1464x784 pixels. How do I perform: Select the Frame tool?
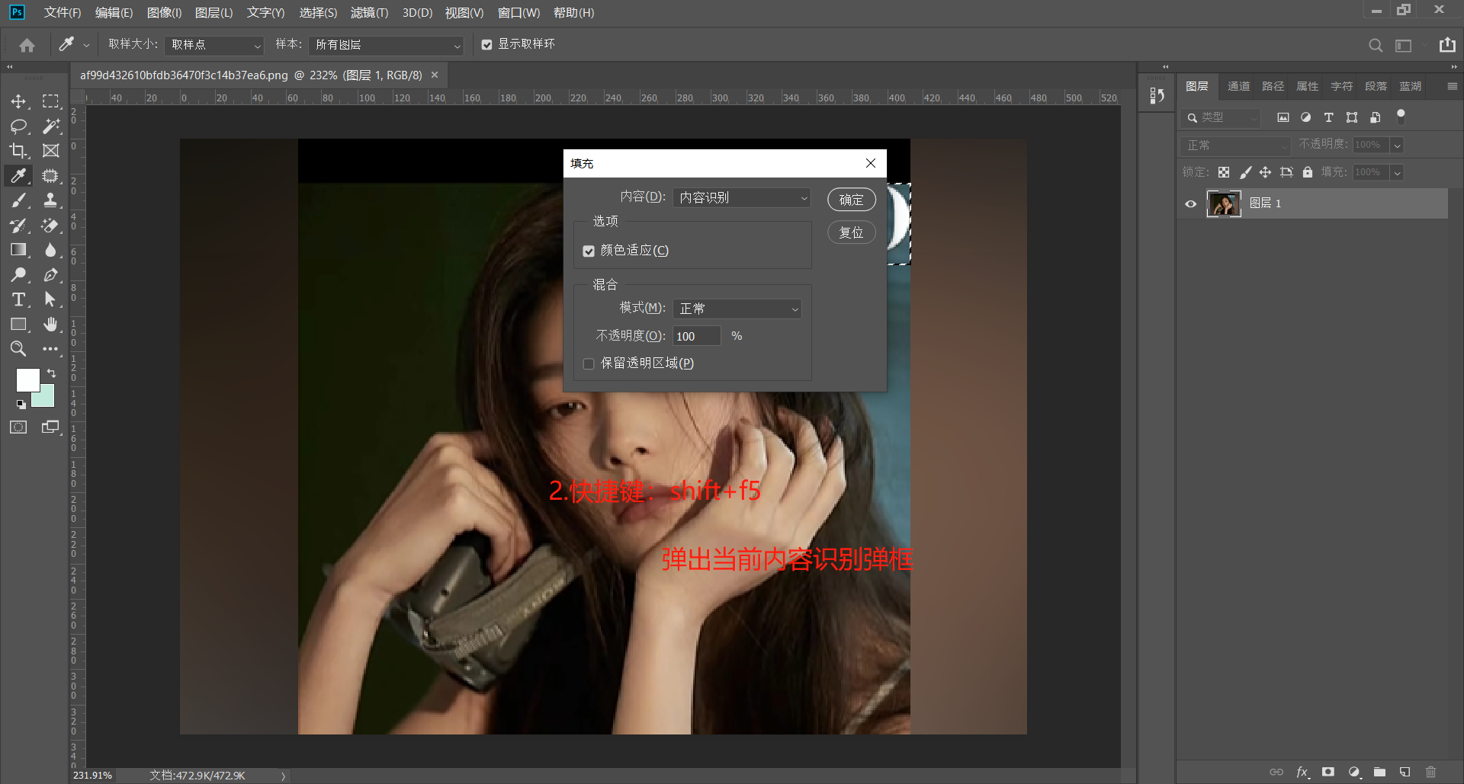(x=50, y=151)
